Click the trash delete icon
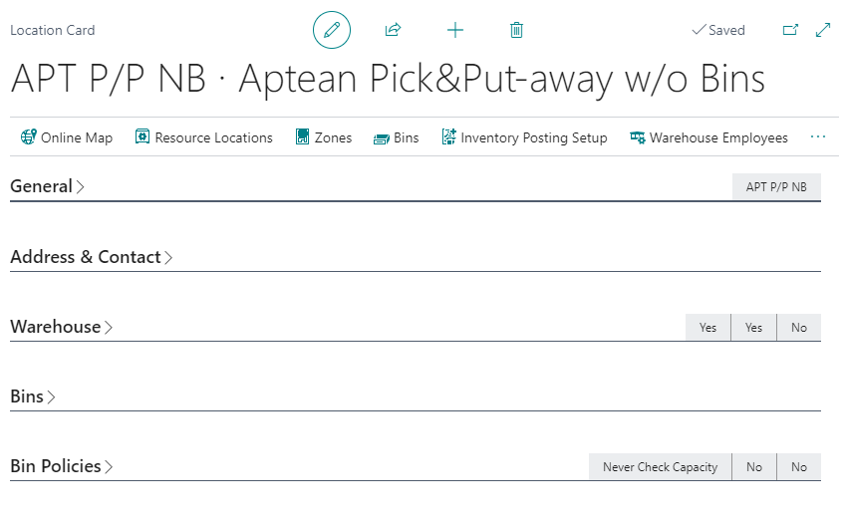This screenshot has width=843, height=527. [516, 30]
